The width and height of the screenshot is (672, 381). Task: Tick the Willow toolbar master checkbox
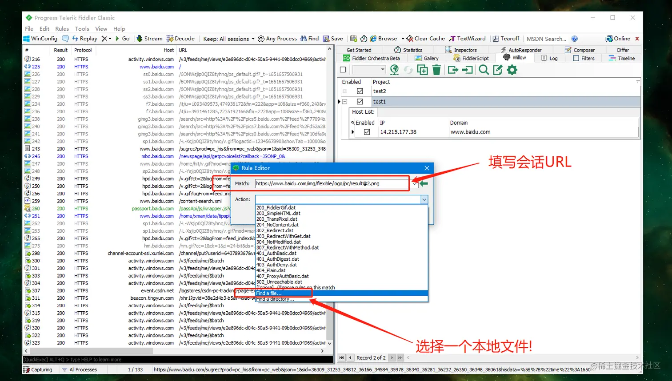pos(343,70)
